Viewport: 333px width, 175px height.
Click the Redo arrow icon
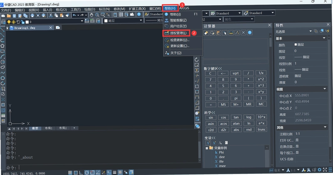click(82, 15)
